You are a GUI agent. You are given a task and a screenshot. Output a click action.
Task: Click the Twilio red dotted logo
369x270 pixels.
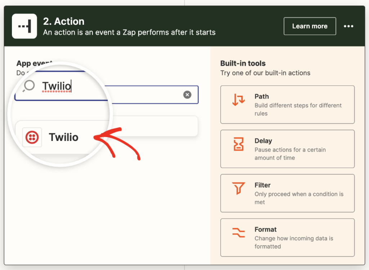click(32, 137)
